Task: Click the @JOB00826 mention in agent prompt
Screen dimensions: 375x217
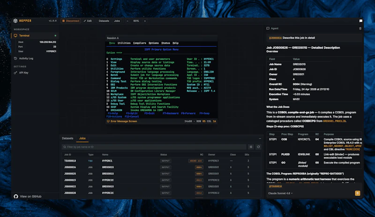Action: tap(275, 38)
